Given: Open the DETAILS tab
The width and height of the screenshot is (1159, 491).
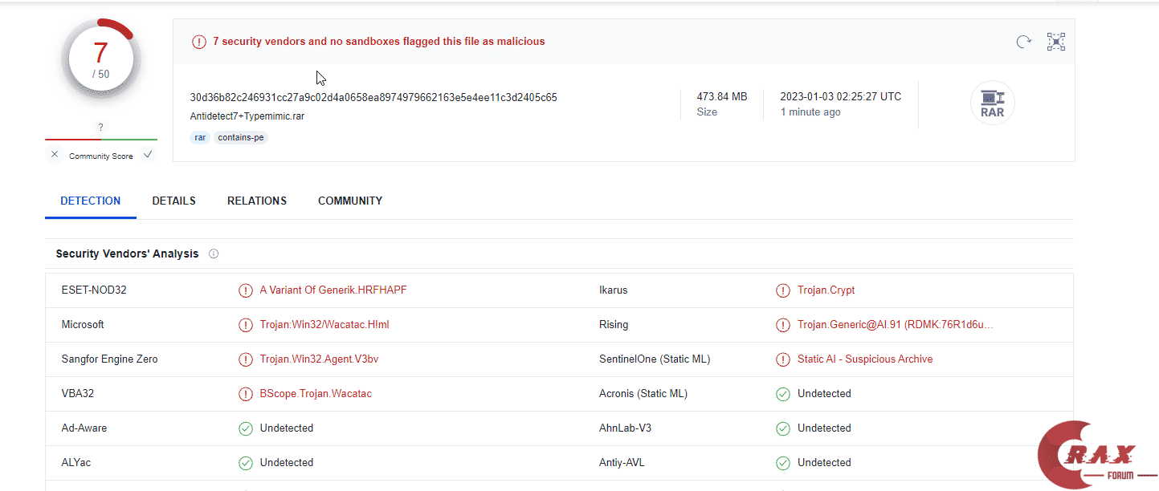Looking at the screenshot, I should (x=174, y=201).
